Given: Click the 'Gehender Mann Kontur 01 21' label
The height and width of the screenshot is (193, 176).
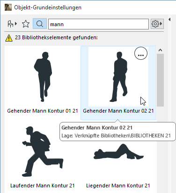Looking at the screenshot, I should point(43,111).
